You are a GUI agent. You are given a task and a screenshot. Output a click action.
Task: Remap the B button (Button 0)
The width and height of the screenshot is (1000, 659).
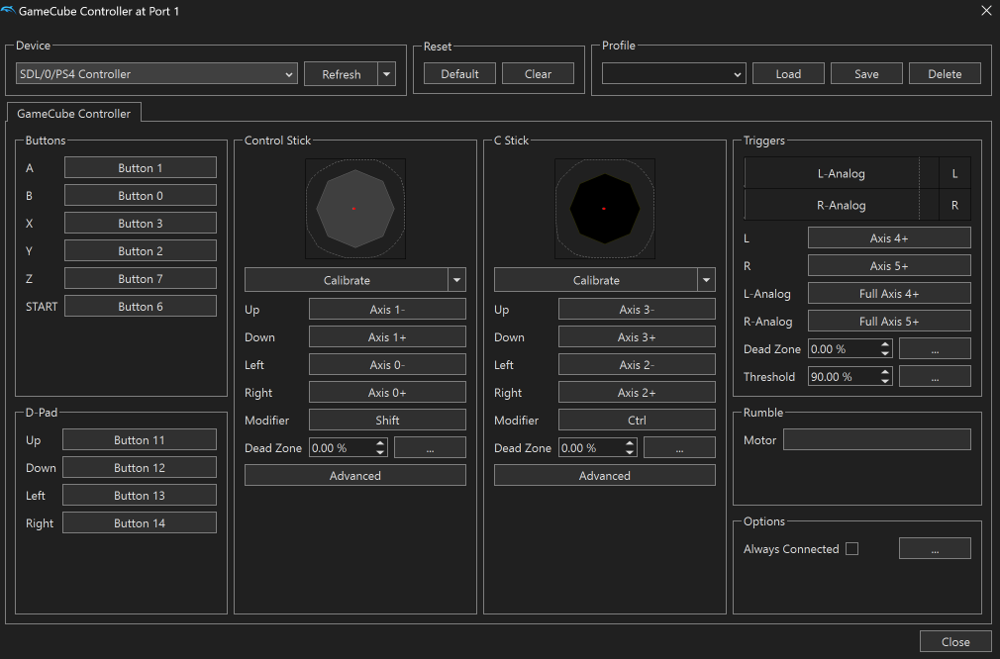[141, 196]
